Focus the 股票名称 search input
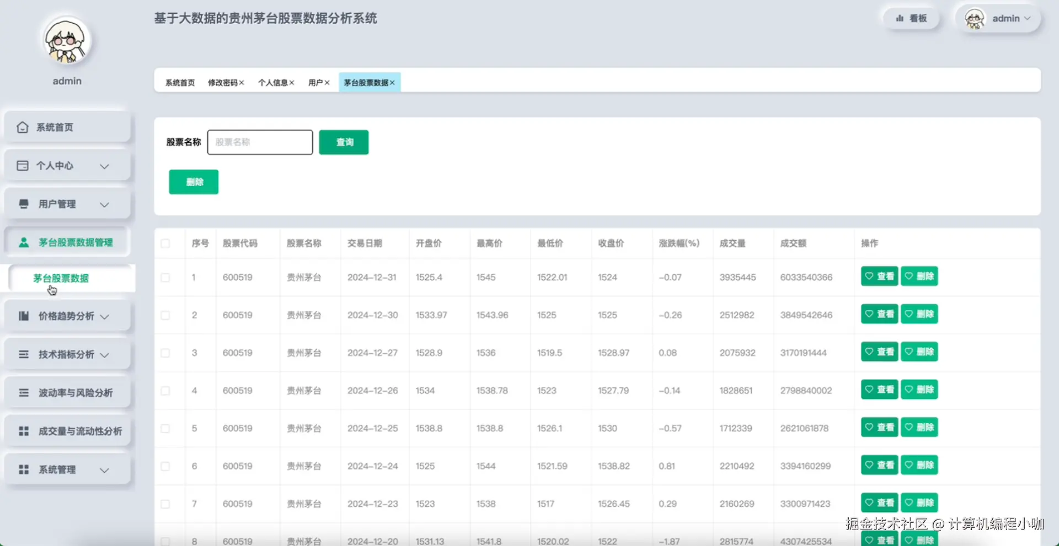 [x=260, y=142]
